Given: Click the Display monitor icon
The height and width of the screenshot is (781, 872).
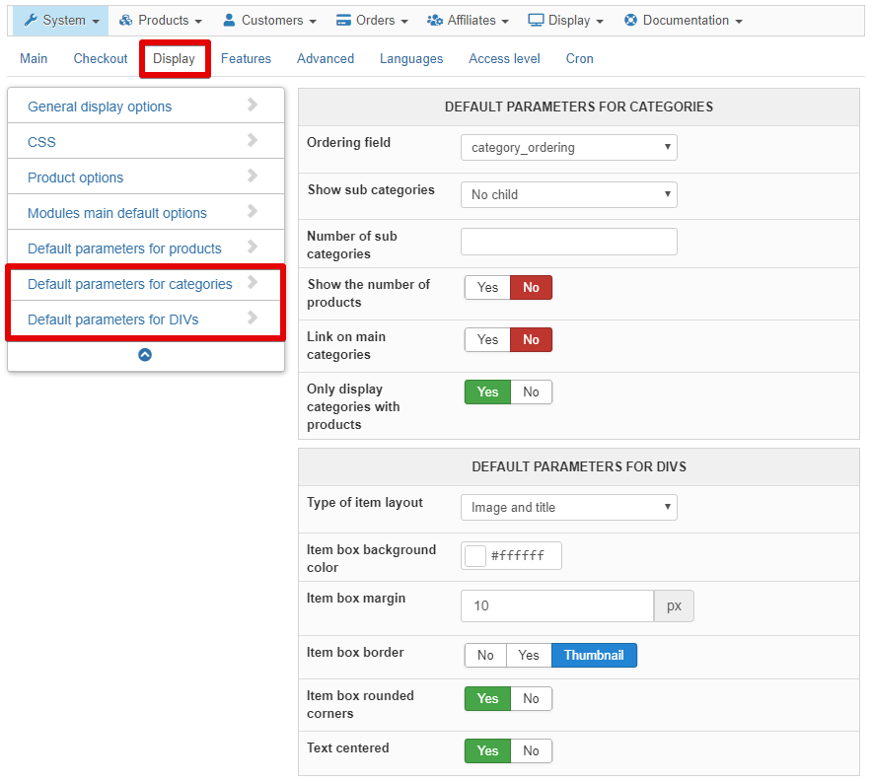Looking at the screenshot, I should point(536,21).
